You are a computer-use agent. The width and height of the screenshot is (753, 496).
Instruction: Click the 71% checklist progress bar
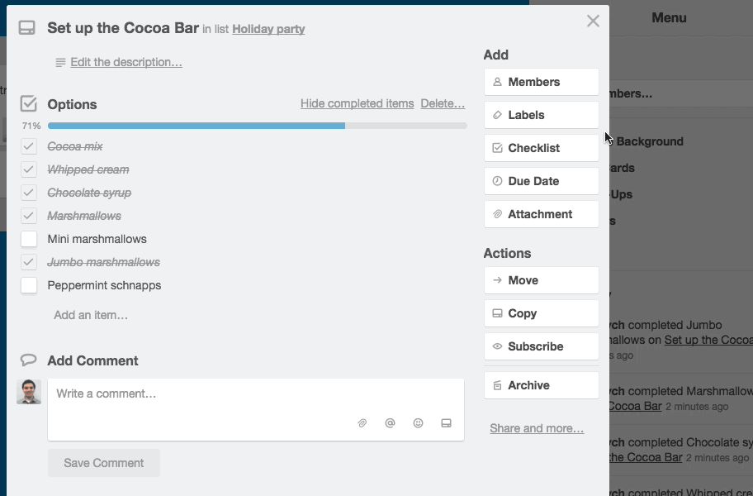point(256,126)
